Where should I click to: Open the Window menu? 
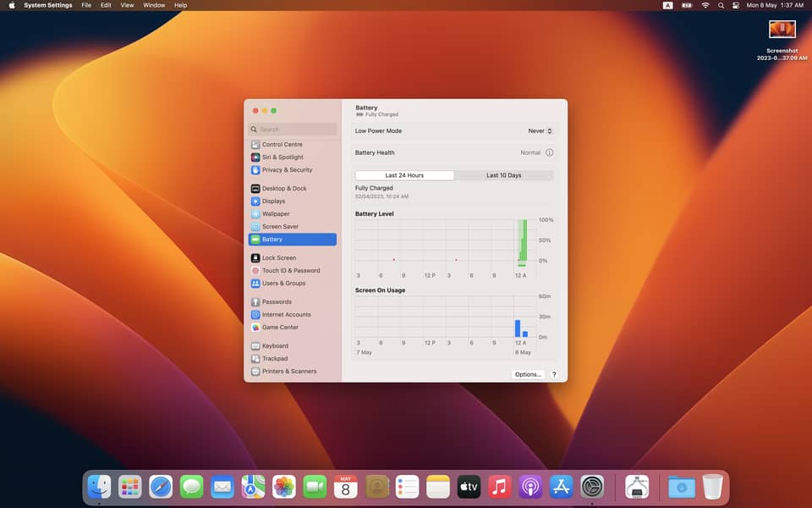(x=154, y=5)
